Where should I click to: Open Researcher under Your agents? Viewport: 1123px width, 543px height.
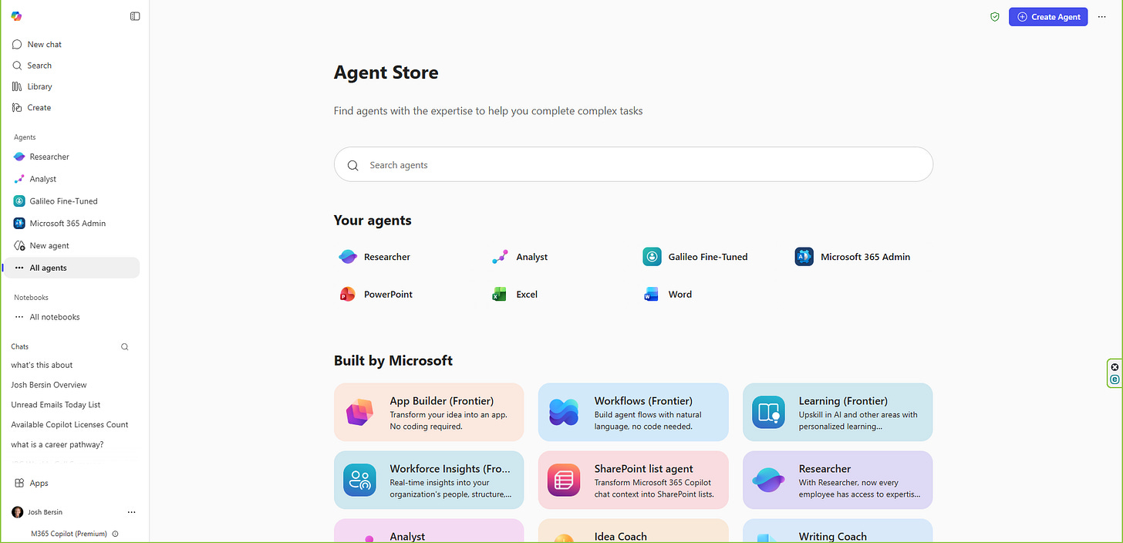(x=375, y=257)
